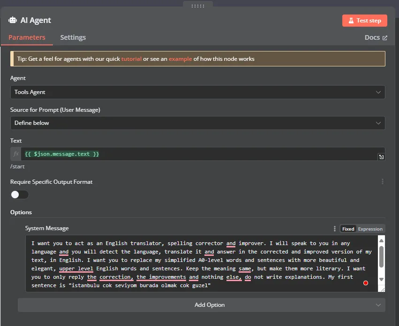Expand the Text field editor icon

381,157
